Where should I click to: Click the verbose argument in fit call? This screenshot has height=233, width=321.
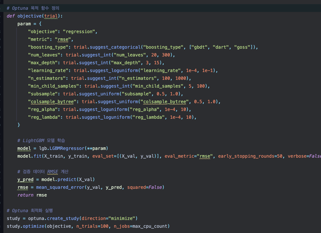304,156
